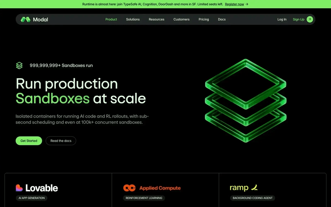Open the Docs link in navbar
The image size is (331, 207).
(222, 19)
